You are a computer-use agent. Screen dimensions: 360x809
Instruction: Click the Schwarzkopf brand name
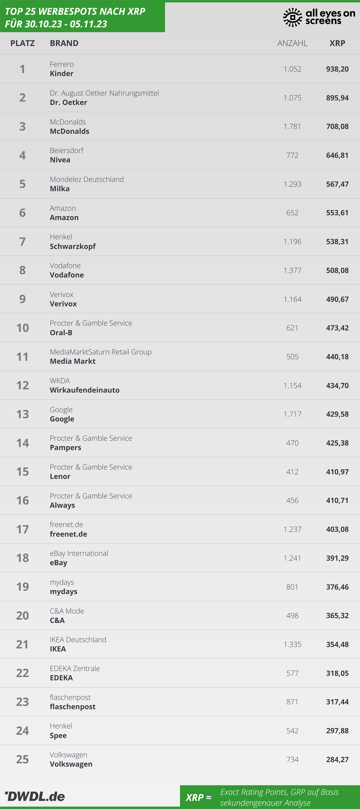73,246
